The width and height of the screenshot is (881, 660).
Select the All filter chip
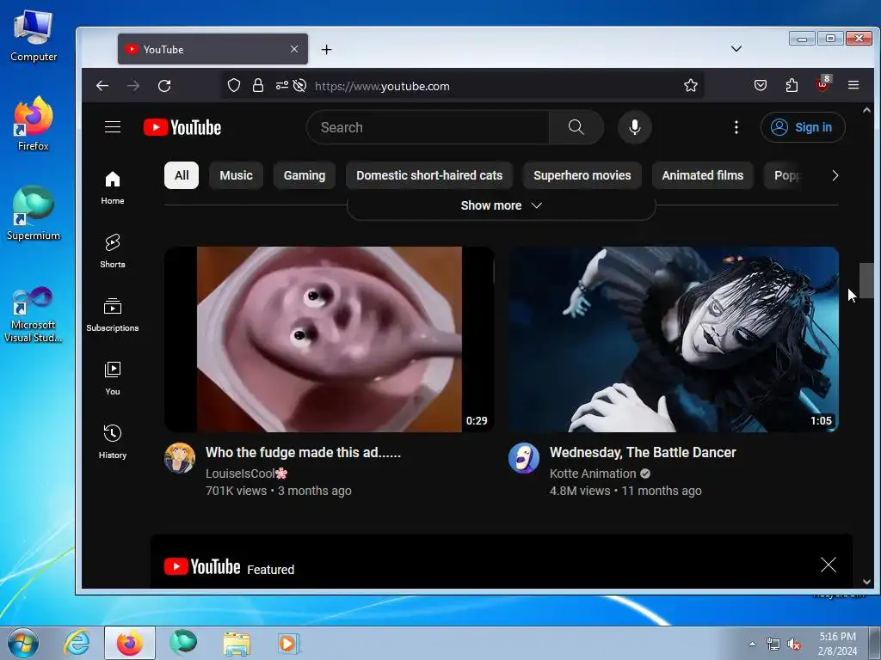182,175
